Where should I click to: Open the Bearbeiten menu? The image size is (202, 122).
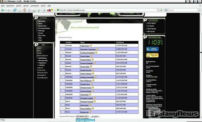[x=10, y=6]
